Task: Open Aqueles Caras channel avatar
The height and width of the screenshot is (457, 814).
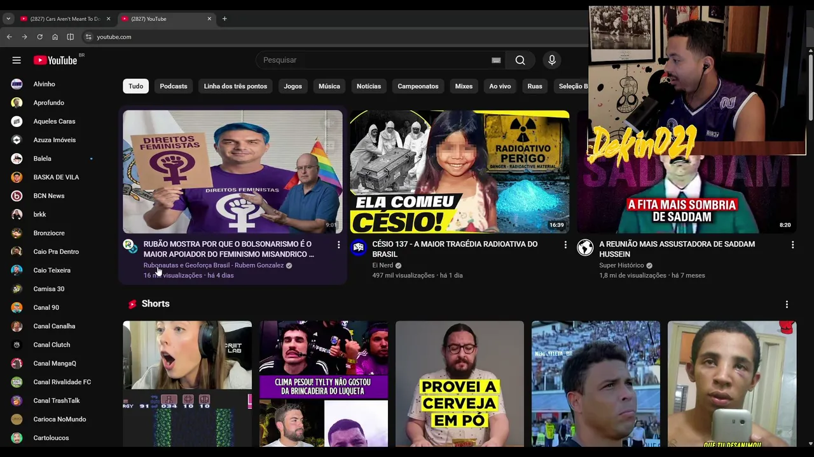Action: pos(17,121)
